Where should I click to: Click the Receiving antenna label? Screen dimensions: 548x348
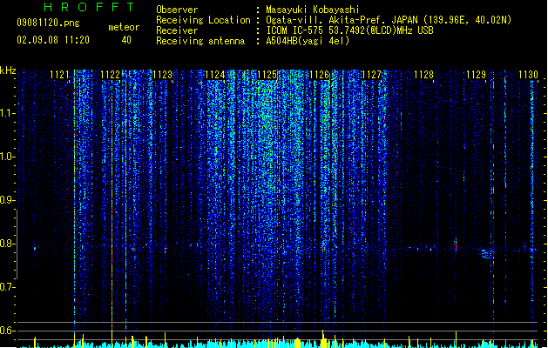click(x=200, y=41)
